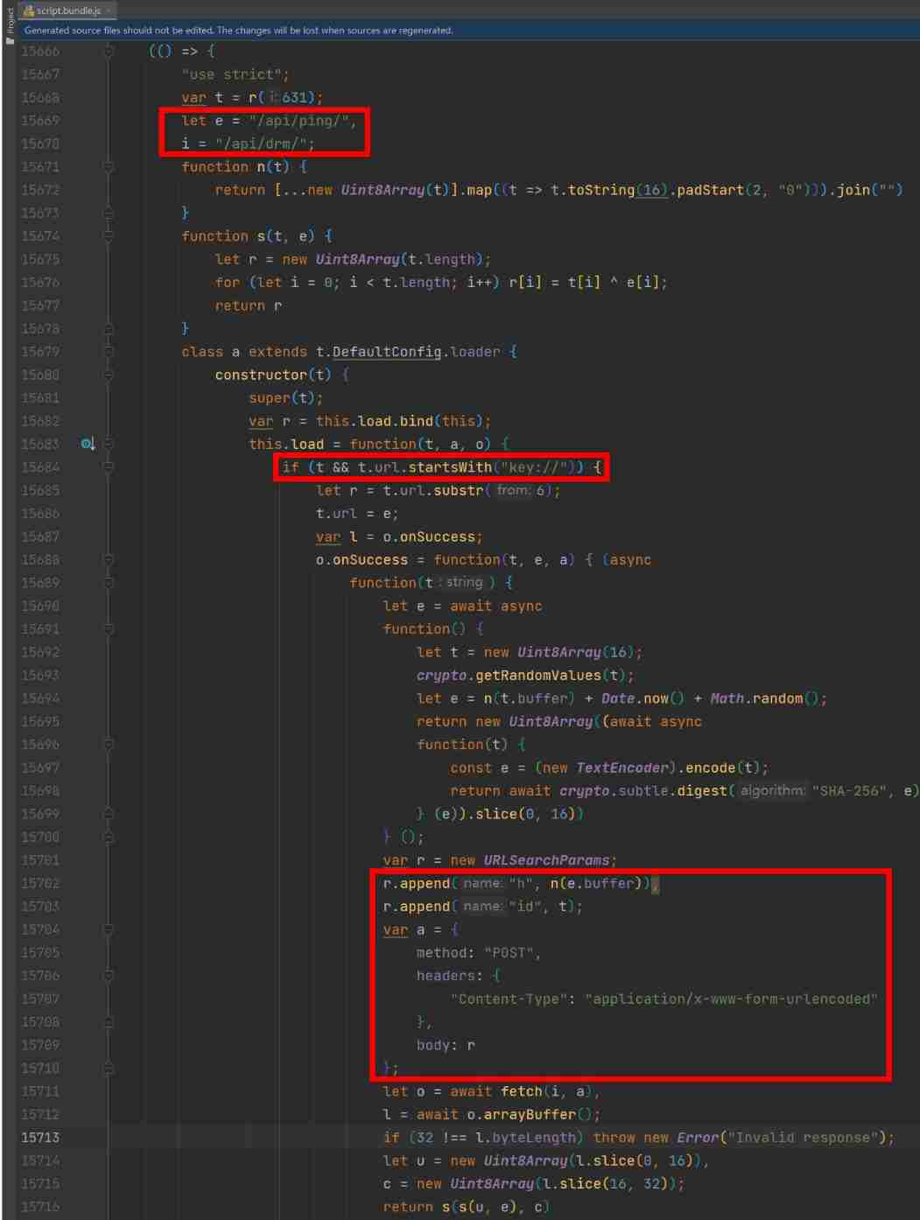Click the overriding-method gutter icon at line 15683
The width and height of the screenshot is (920, 1220).
[x=87, y=444]
